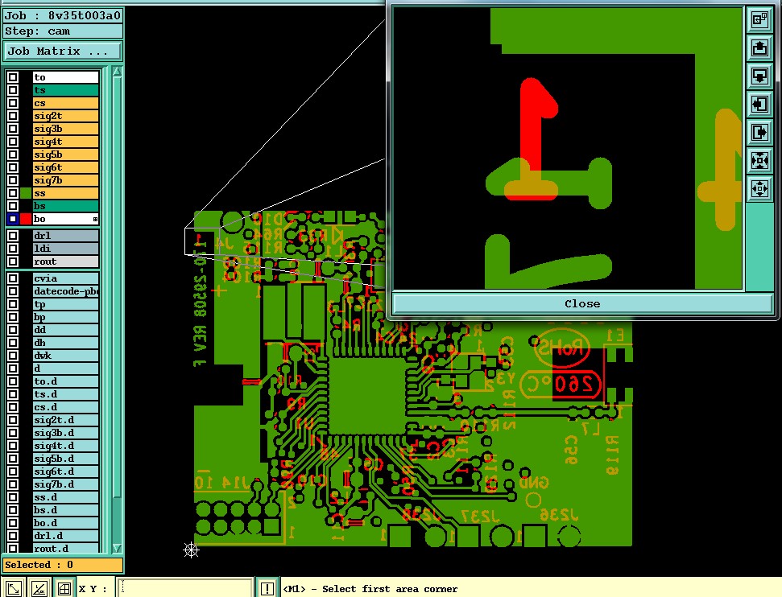Pan the zoom popup view right

point(759,133)
